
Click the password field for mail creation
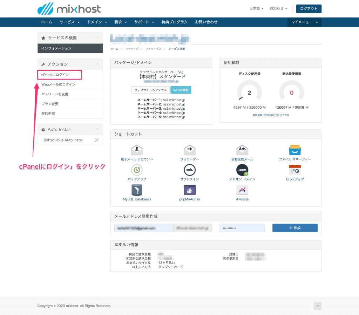pos(242,228)
